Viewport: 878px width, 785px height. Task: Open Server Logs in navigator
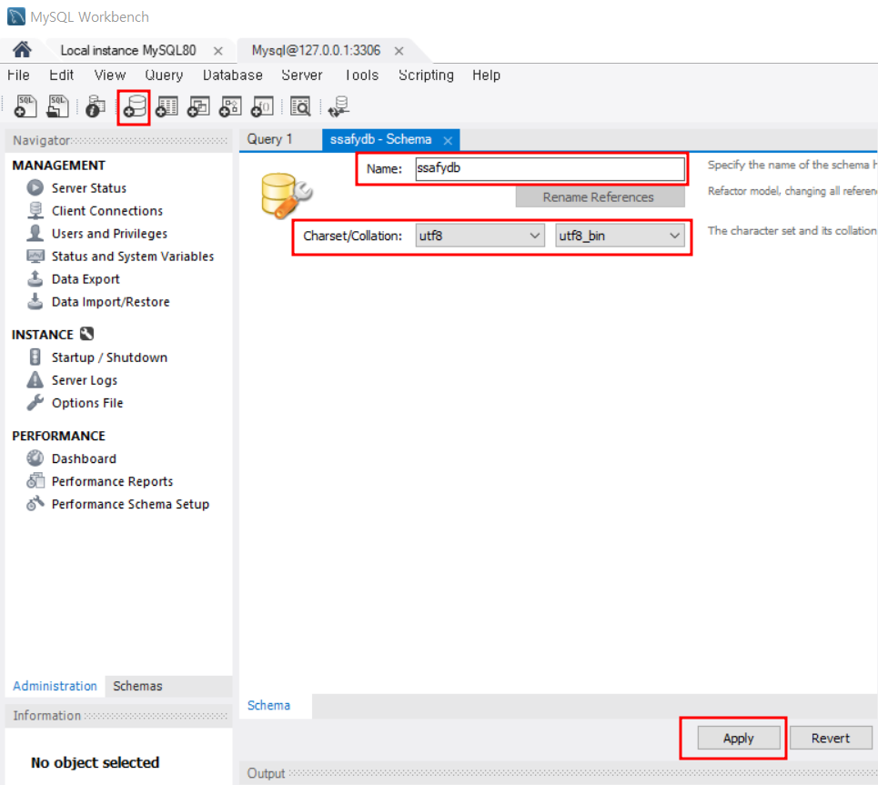(85, 380)
